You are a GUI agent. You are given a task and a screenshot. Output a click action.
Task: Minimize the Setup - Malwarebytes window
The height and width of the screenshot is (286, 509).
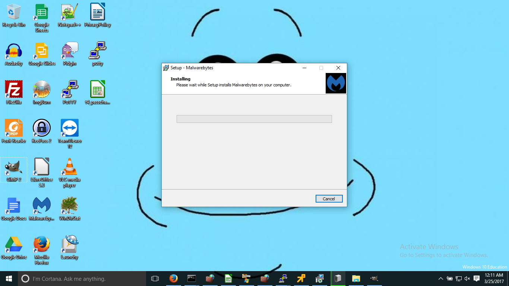point(304,68)
